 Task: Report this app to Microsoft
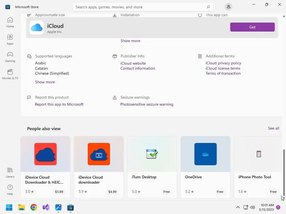click(x=59, y=104)
